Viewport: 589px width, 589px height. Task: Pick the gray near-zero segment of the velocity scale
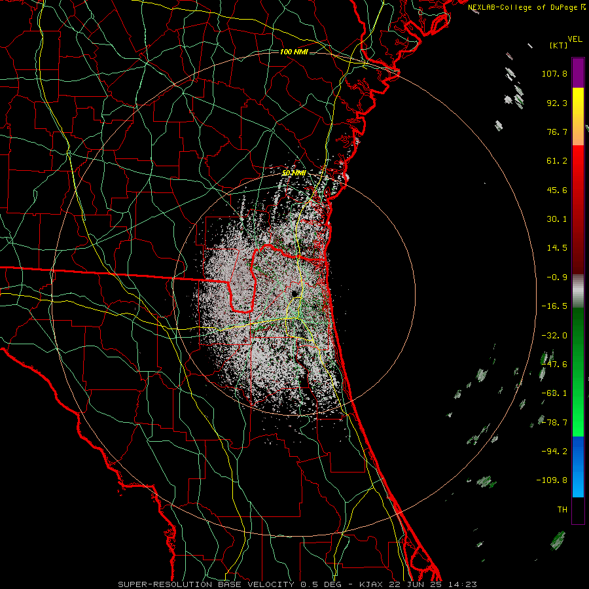tap(578, 291)
